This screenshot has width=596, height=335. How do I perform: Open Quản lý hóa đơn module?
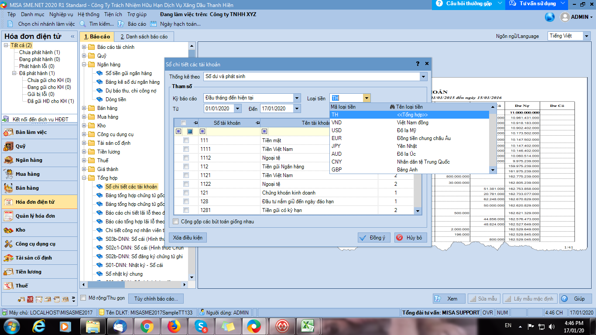(x=39, y=216)
